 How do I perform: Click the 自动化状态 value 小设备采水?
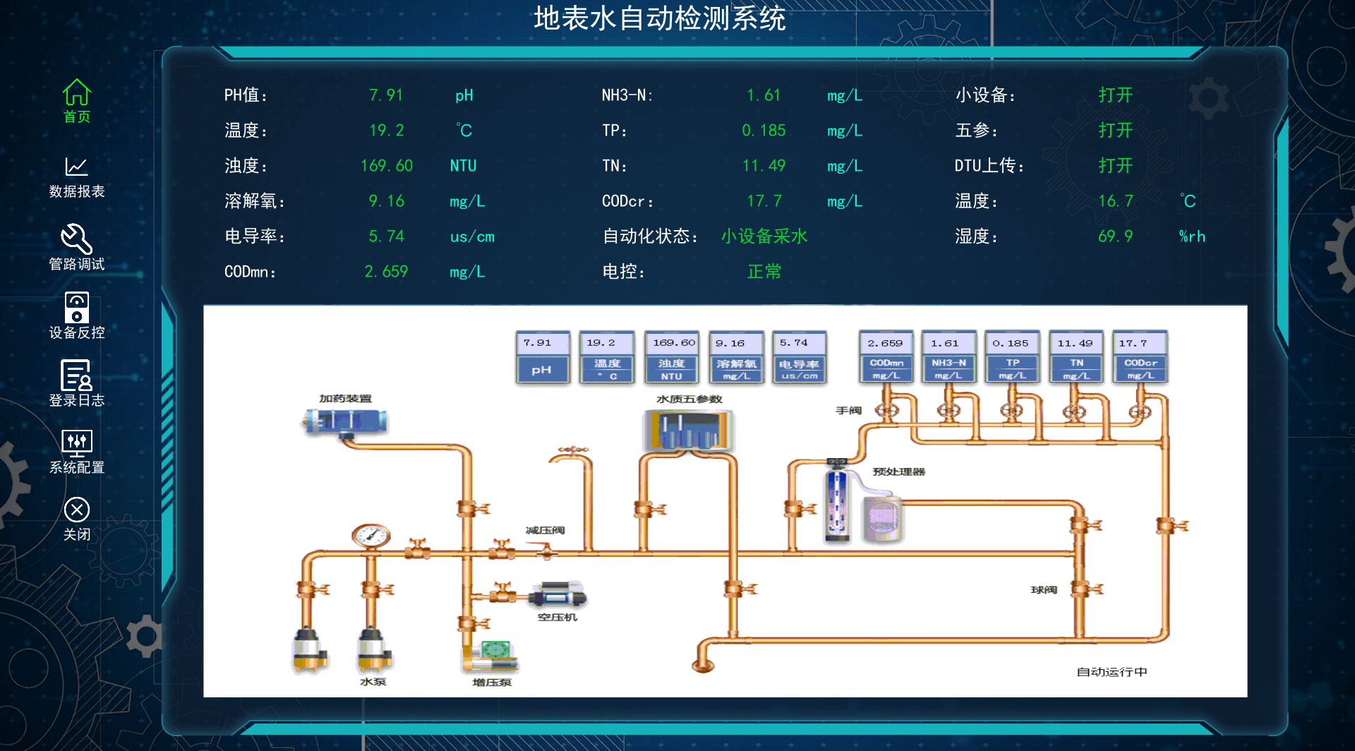(764, 236)
